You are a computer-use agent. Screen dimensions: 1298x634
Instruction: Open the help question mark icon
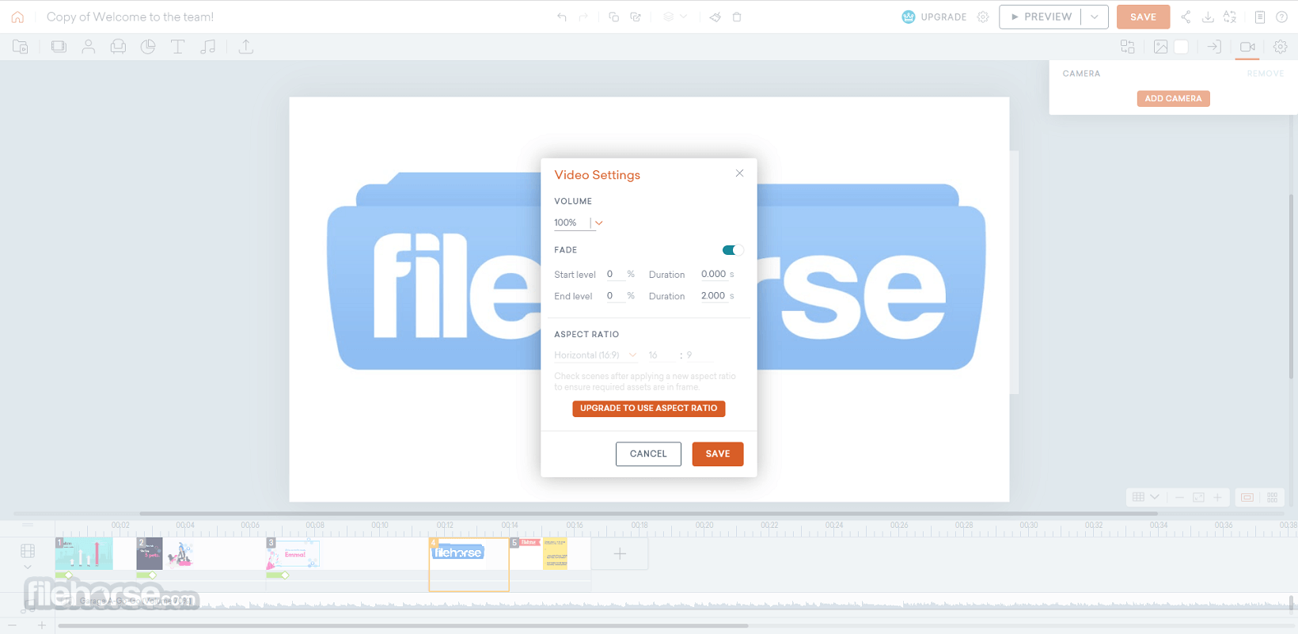[1281, 17]
